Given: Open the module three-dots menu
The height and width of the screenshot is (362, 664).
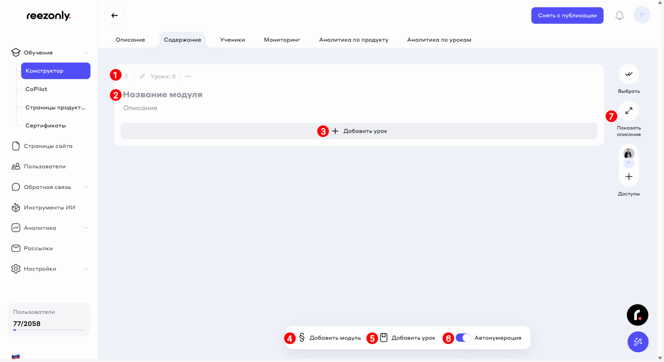Looking at the screenshot, I should (x=188, y=76).
